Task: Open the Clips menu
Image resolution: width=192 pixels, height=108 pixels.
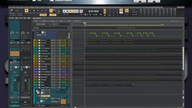Action: (61, 21)
